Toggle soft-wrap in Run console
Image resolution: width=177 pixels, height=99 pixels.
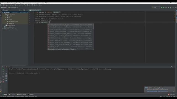tap(6, 74)
